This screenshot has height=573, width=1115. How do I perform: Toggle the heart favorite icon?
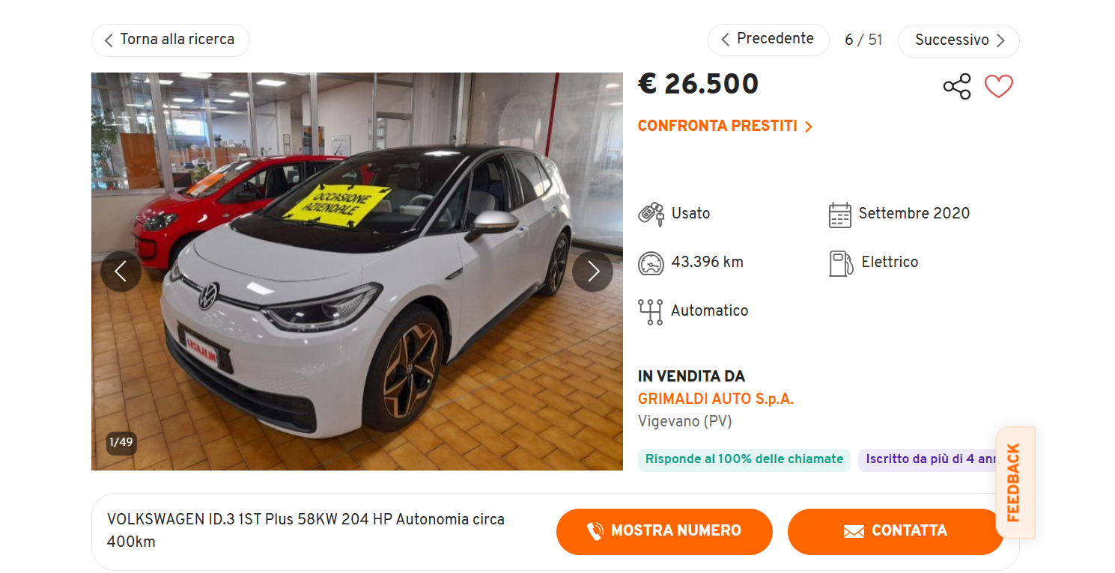pos(998,87)
